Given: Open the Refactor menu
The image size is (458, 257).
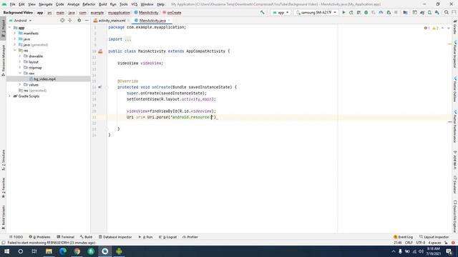Looking at the screenshot, I should click(89, 4).
